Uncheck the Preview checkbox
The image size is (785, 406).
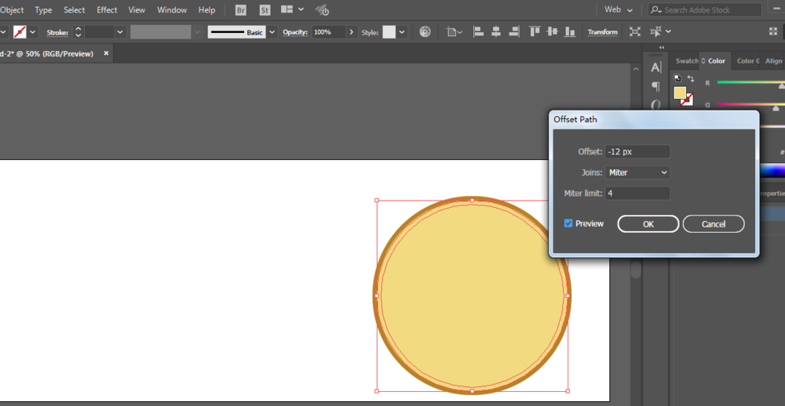568,223
